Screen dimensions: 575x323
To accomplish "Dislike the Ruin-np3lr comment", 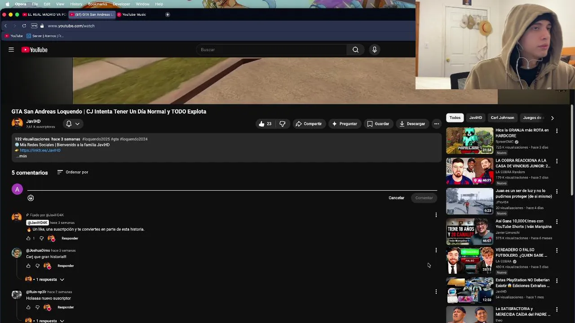I will click(x=37, y=307).
